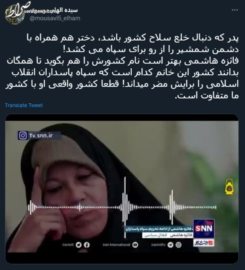Click the Translate Tweet link
This screenshot has width=245, height=270.
point(24,105)
